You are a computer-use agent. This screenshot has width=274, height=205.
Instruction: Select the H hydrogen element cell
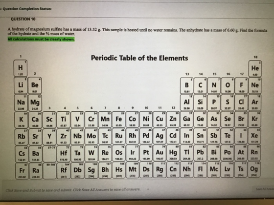pos(21,68)
